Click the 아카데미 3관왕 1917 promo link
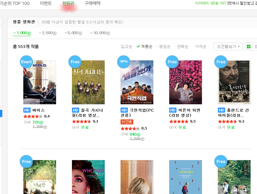The image size is (257, 194). (x=211, y=3)
